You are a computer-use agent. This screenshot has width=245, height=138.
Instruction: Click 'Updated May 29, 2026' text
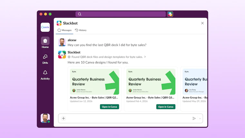pyautogui.click(x=194, y=101)
